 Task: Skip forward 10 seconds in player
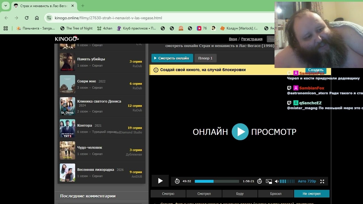pos(259,181)
